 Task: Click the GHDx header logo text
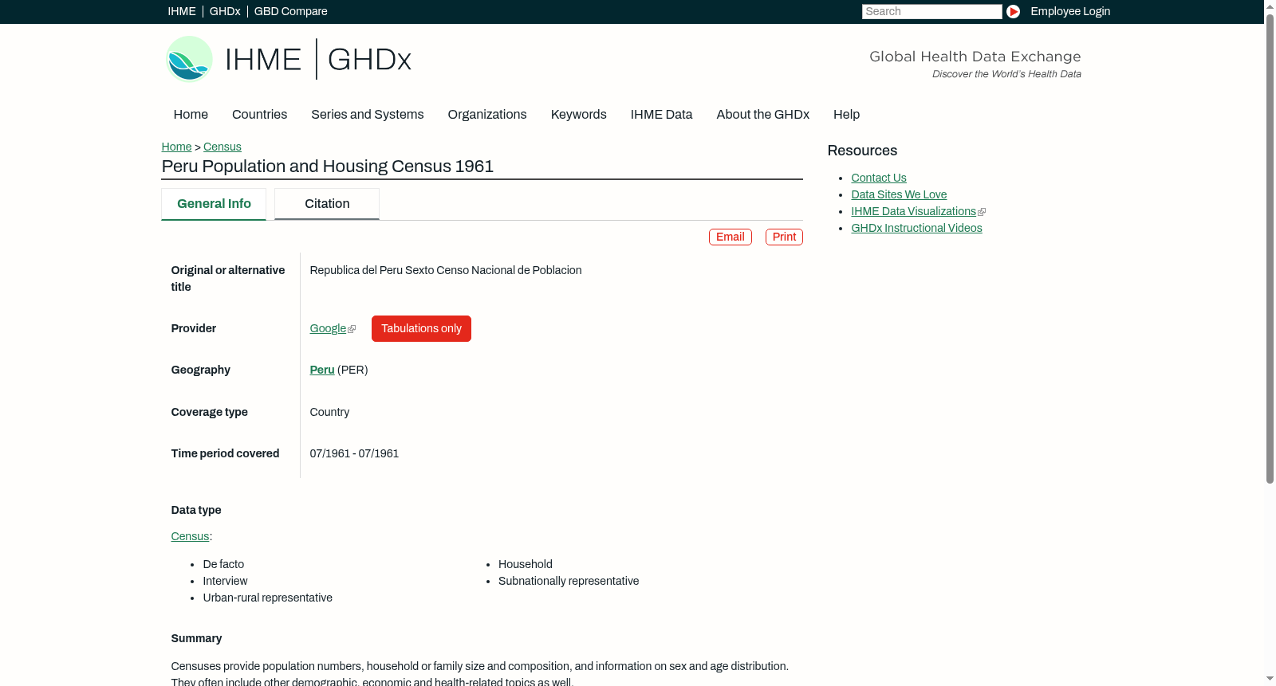369,60
